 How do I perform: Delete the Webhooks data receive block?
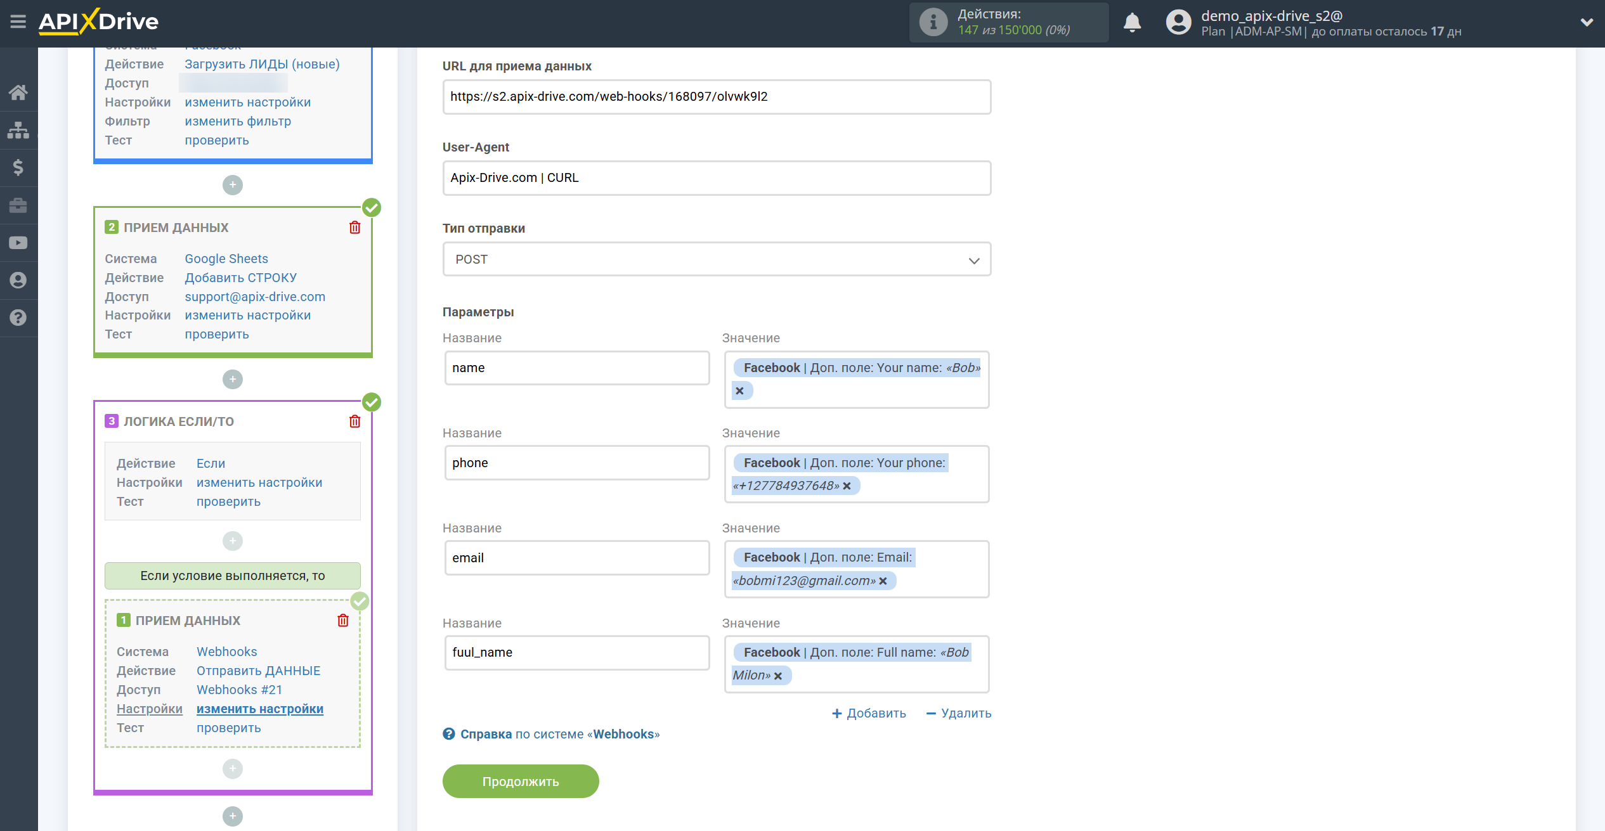343,621
